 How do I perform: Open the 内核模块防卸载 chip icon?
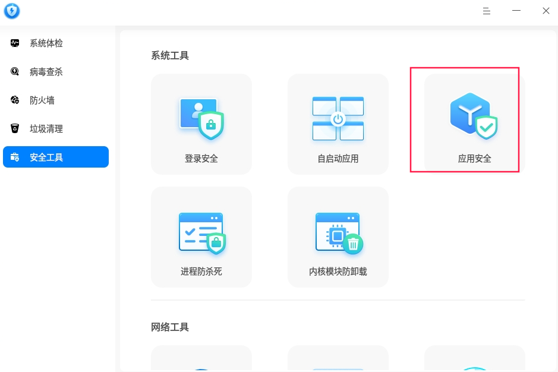(x=339, y=233)
